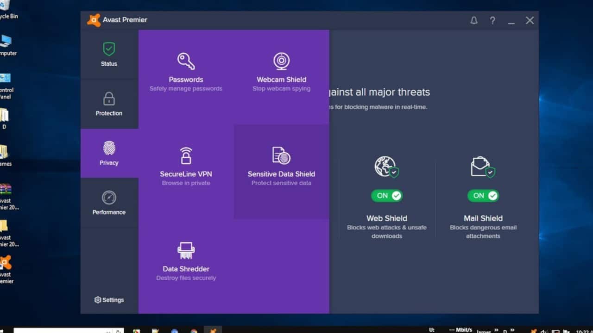Click the Webcam Shield camera icon
The width and height of the screenshot is (593, 333).
tap(281, 61)
